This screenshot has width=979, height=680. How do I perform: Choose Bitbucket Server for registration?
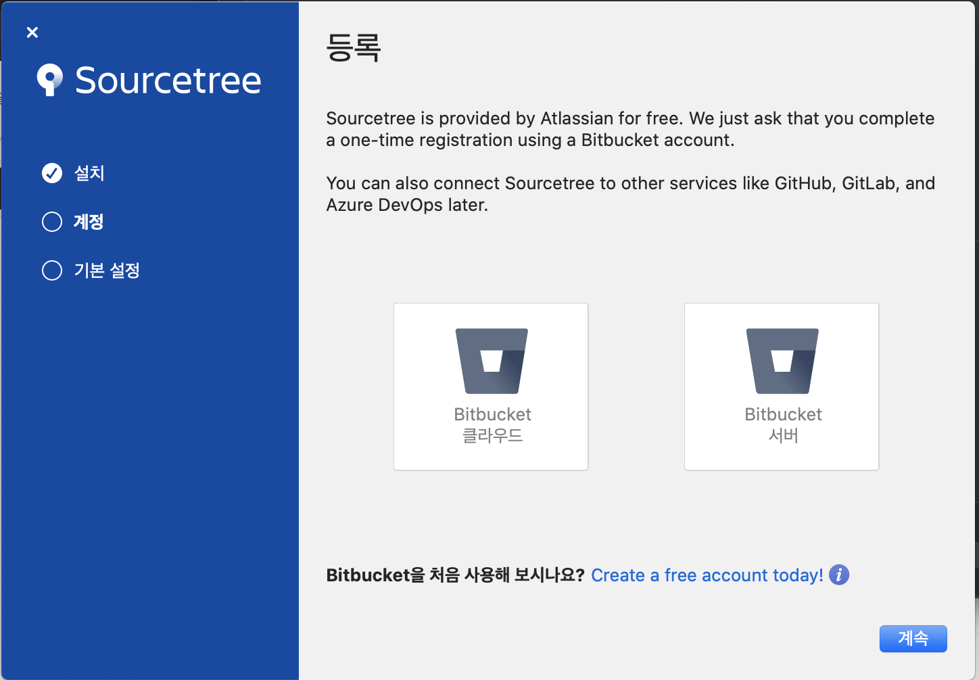point(782,386)
